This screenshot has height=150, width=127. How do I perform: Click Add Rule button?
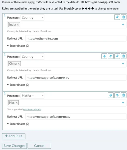14,136
